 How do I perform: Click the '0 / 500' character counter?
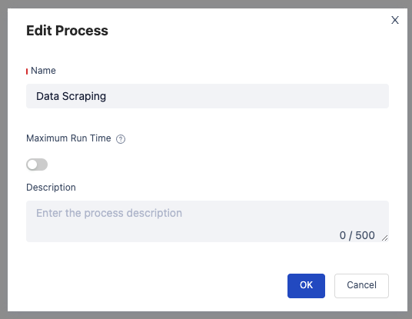click(x=357, y=235)
